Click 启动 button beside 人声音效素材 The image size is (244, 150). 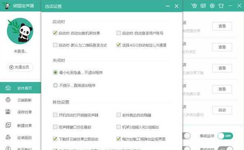click(222, 110)
